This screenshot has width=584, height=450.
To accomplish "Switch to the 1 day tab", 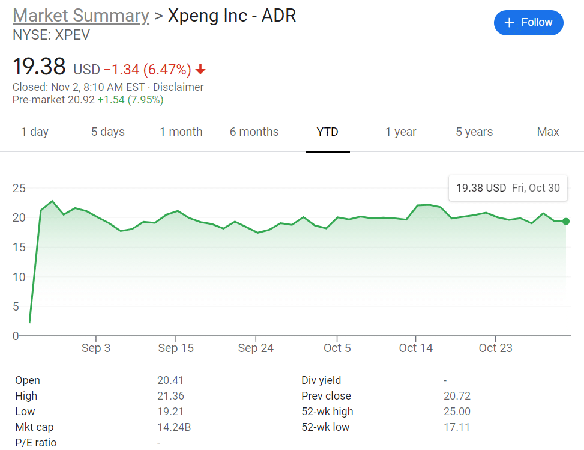I will 34,132.
